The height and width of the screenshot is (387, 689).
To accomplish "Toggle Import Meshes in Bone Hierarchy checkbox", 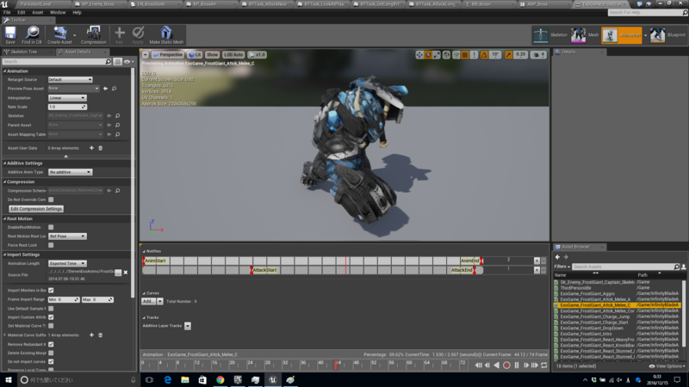I will 51,290.
